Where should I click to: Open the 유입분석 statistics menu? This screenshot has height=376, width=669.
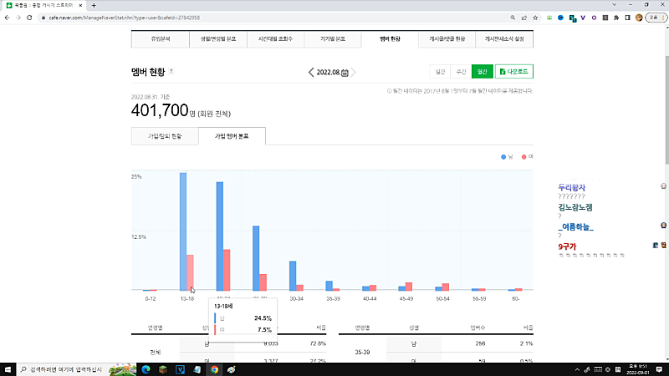[160, 39]
